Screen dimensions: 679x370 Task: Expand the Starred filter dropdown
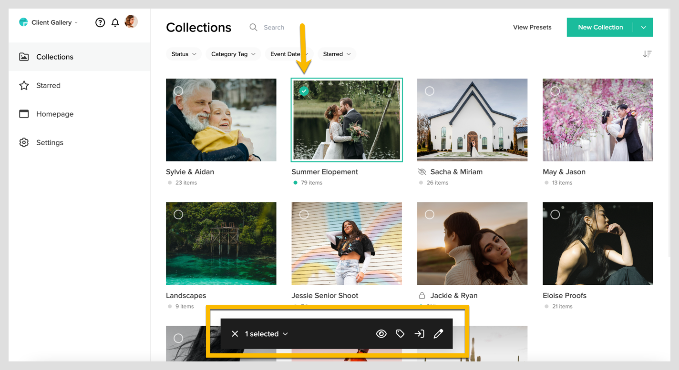337,54
